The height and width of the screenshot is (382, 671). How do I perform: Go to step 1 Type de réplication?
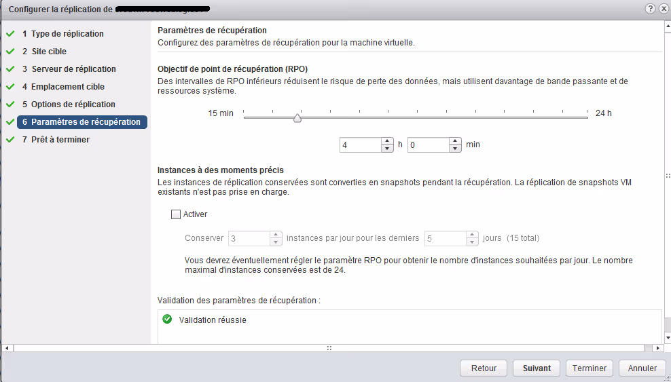pos(67,34)
